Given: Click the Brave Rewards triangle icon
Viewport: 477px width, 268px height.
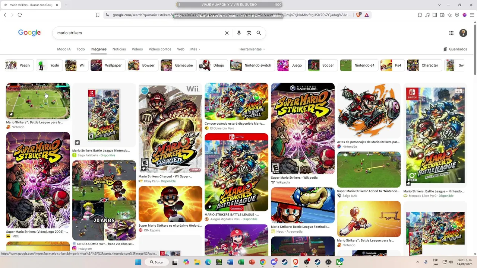Looking at the screenshot, I should coord(367,15).
